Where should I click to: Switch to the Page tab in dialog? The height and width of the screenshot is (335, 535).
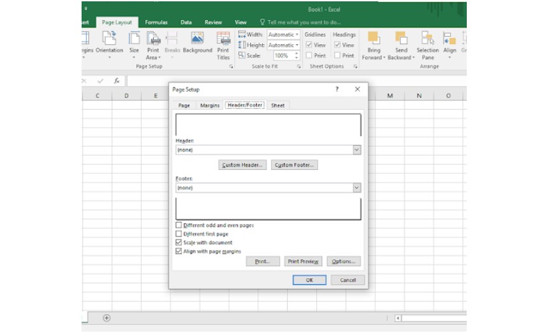(x=184, y=106)
